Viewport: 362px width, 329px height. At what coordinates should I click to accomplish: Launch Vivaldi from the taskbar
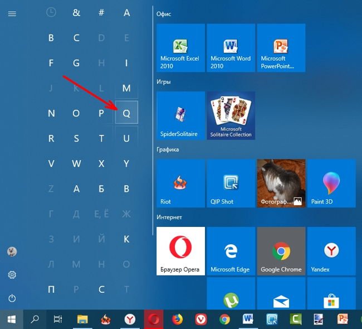click(201, 320)
